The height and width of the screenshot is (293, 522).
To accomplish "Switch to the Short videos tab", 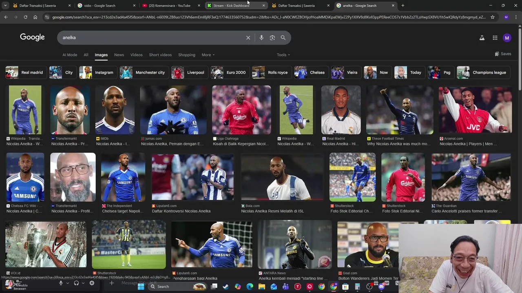I will 160,55.
